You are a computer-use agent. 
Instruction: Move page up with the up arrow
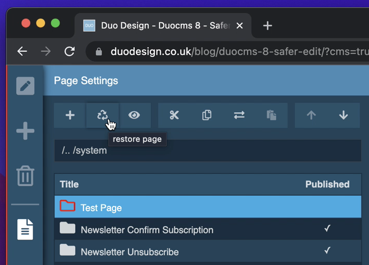pos(311,115)
